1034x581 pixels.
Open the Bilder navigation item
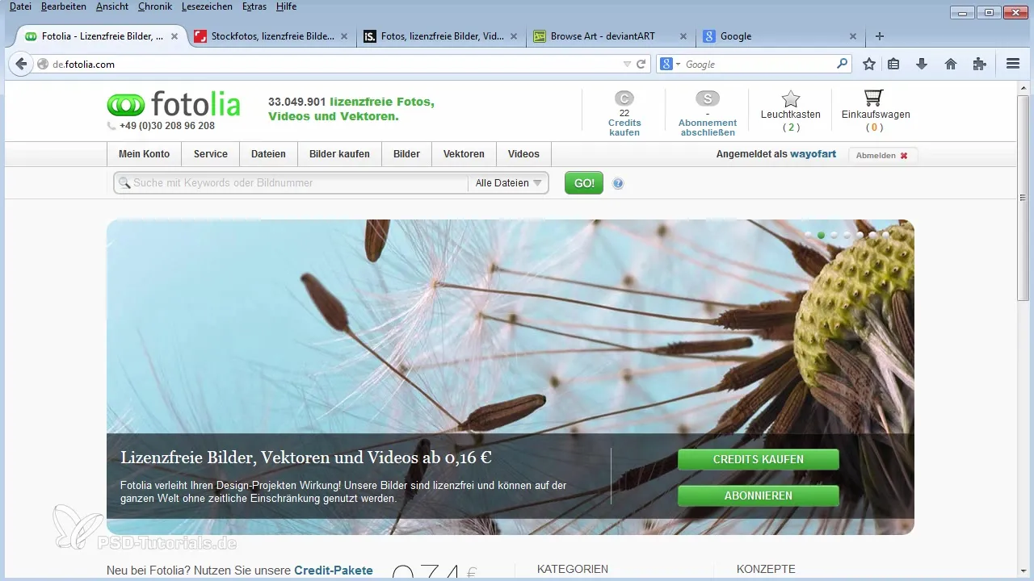tap(406, 154)
